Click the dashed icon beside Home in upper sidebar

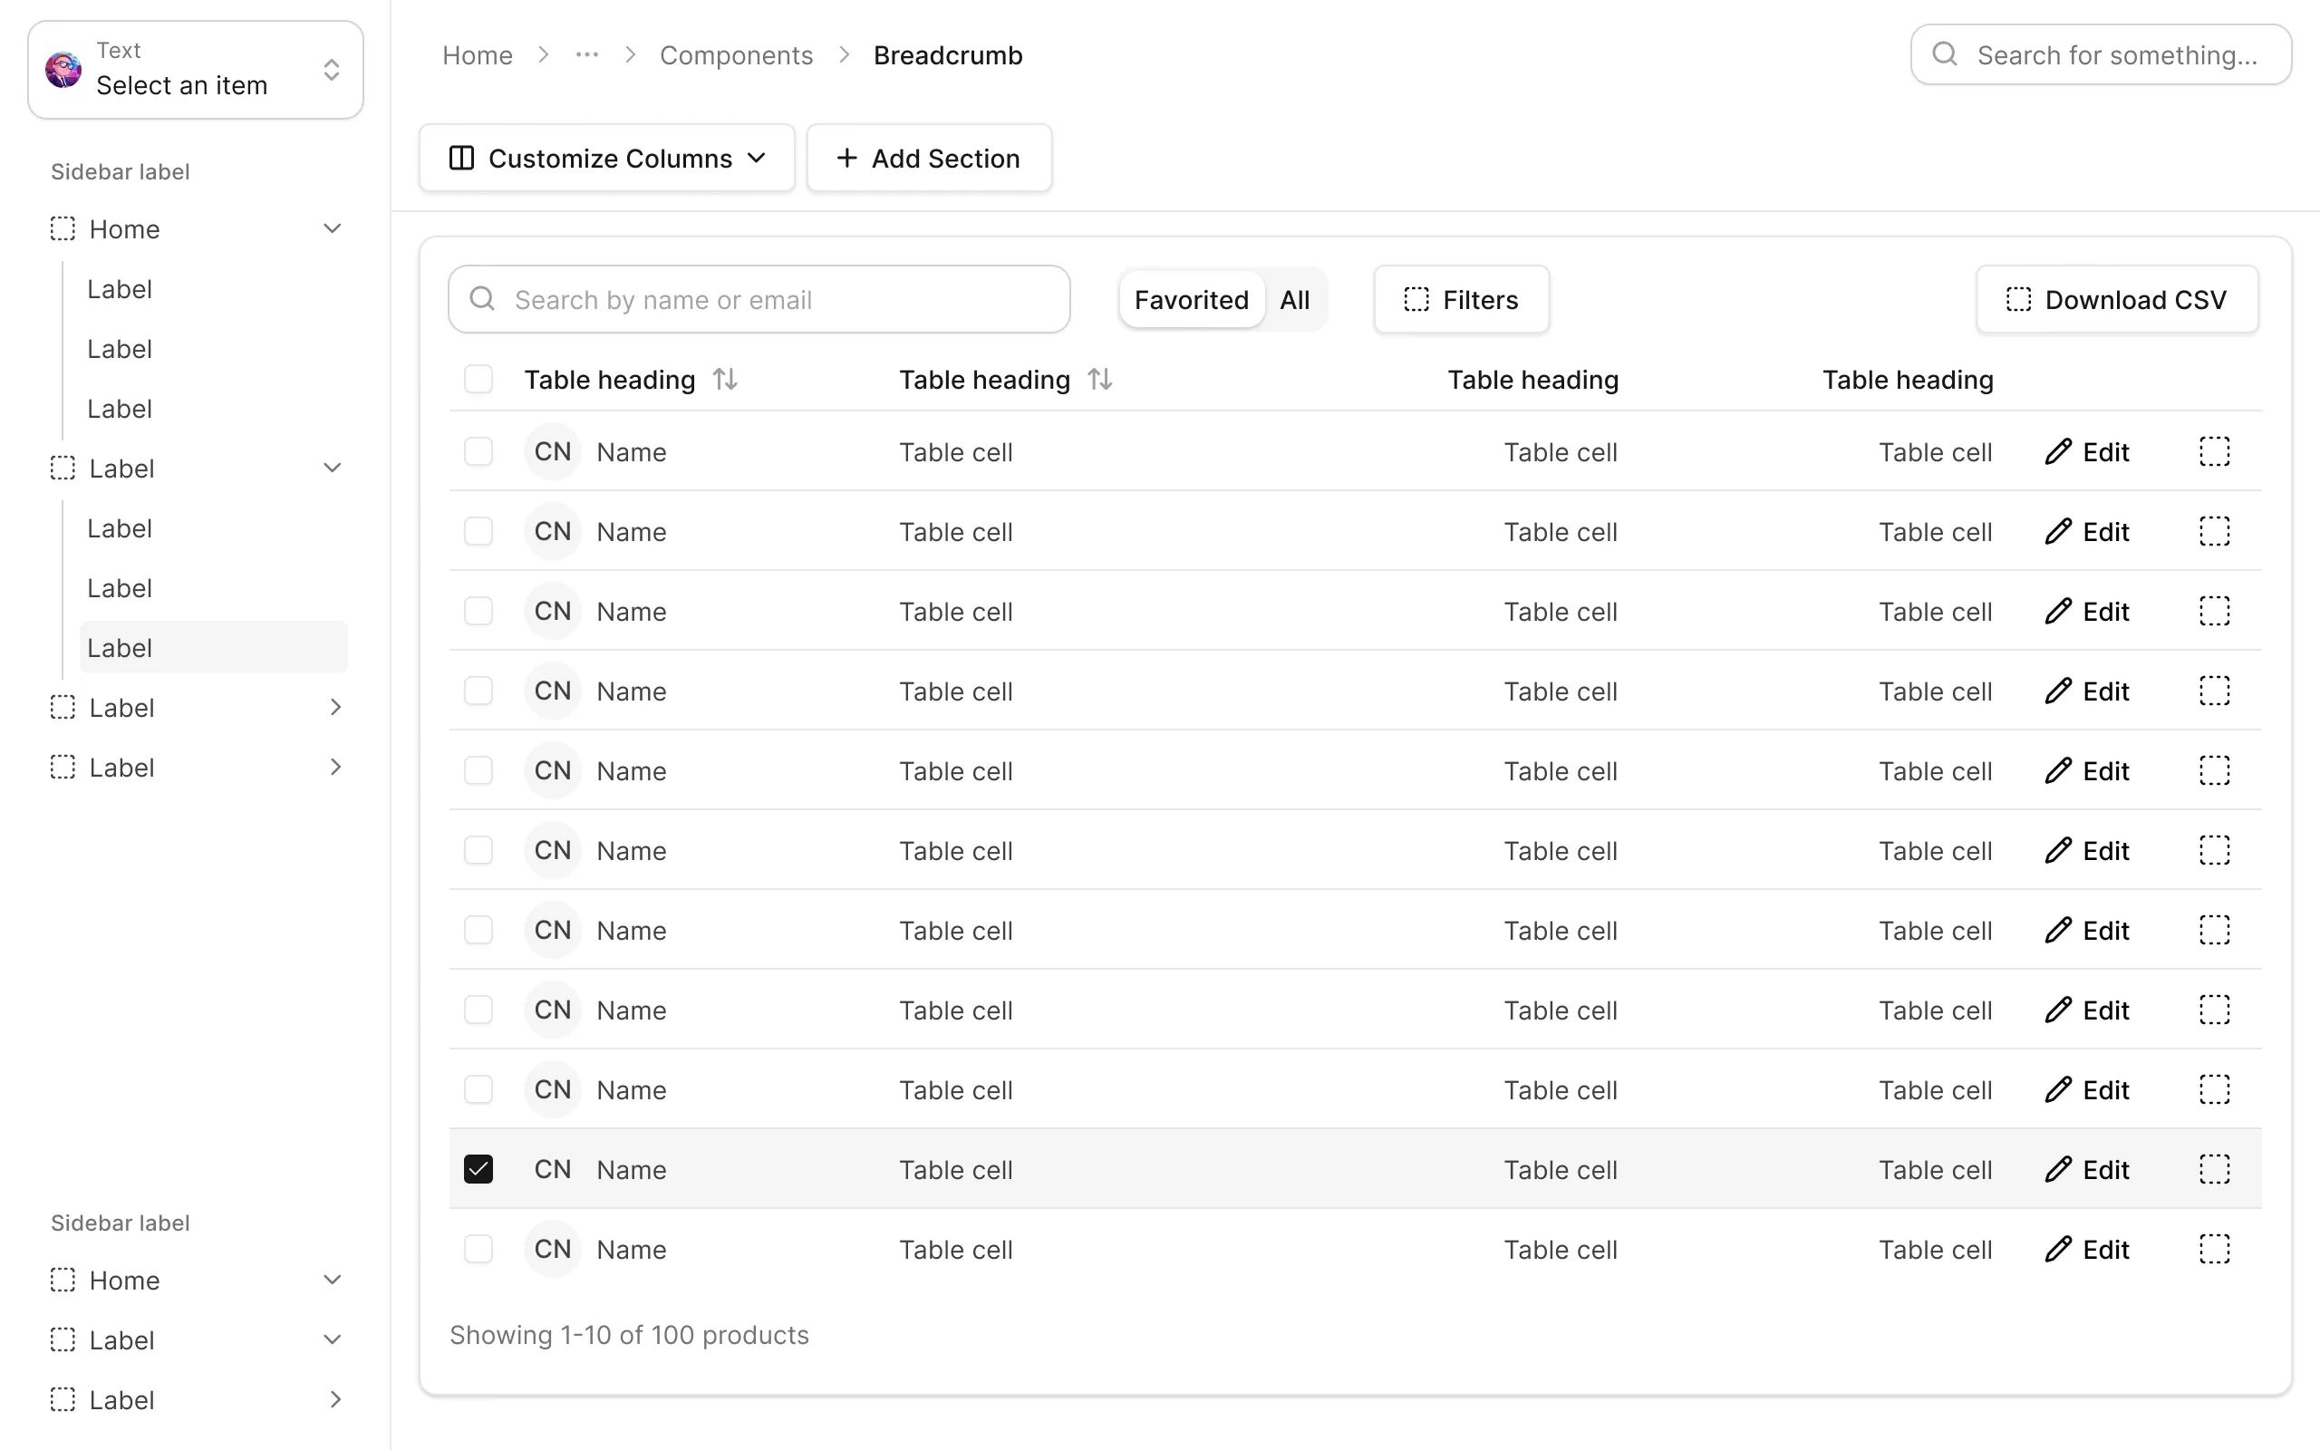[63, 228]
